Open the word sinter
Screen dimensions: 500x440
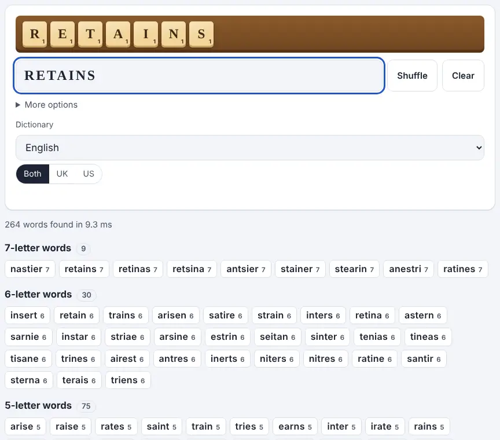(328, 337)
